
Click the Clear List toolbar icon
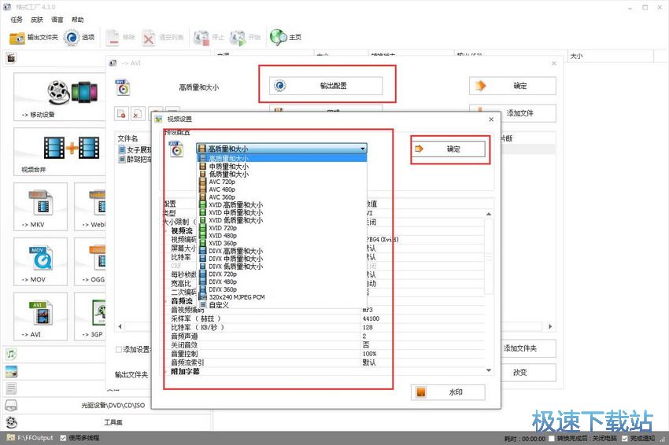coord(149,38)
